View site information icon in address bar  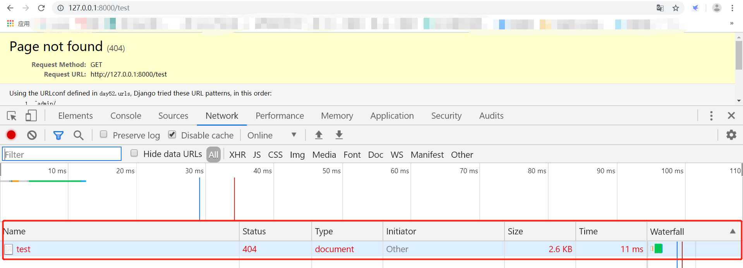60,8
